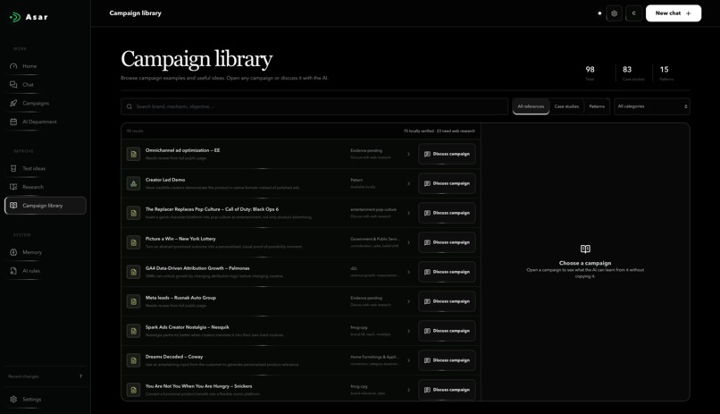This screenshot has width=720, height=414.
Task: Click document icon for GA4 Data-Driven Attribution
Action: pos(134,272)
